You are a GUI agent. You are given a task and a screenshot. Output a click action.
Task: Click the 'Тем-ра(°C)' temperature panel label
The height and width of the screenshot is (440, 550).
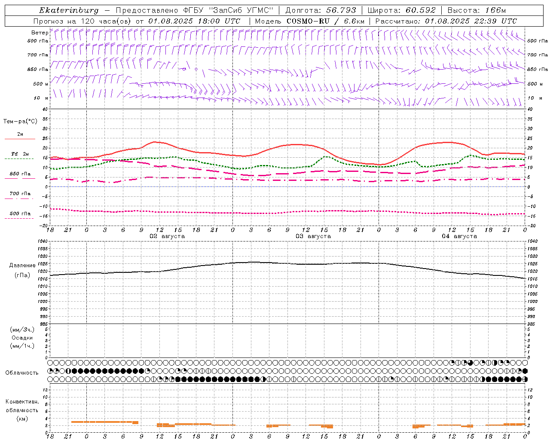(x=20, y=122)
